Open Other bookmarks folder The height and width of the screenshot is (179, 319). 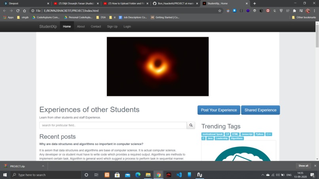[304, 17]
